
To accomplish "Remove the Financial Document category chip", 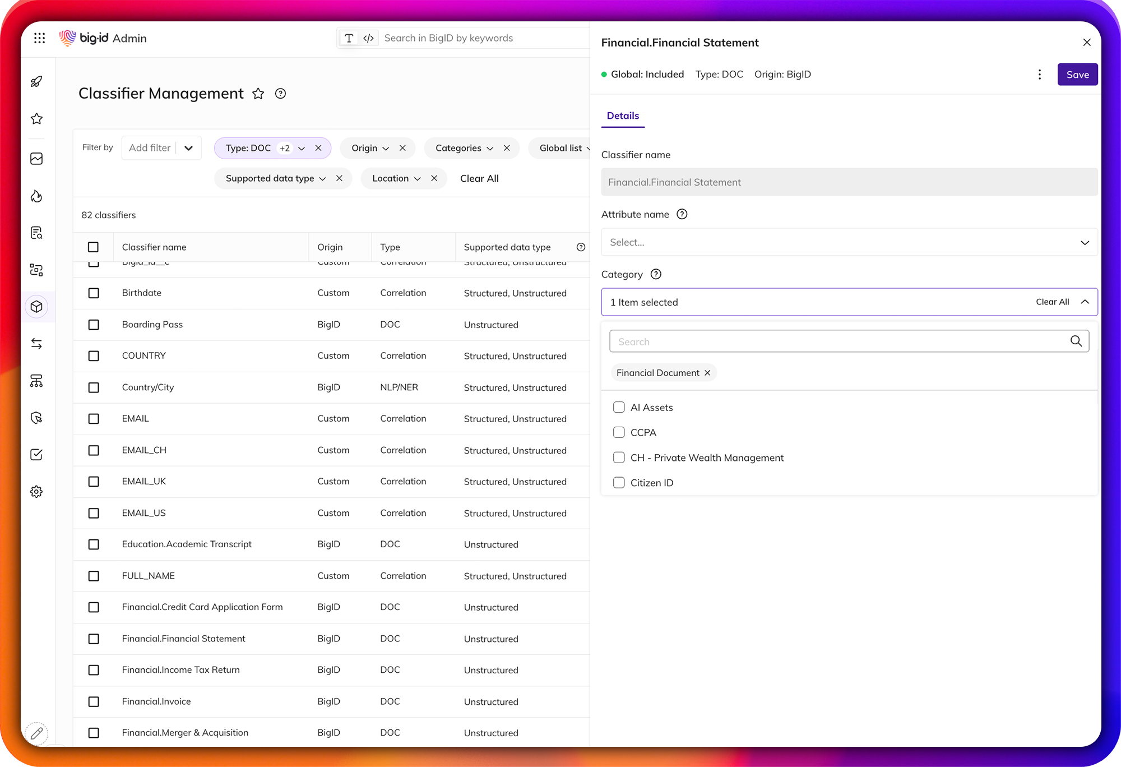I will (x=707, y=373).
